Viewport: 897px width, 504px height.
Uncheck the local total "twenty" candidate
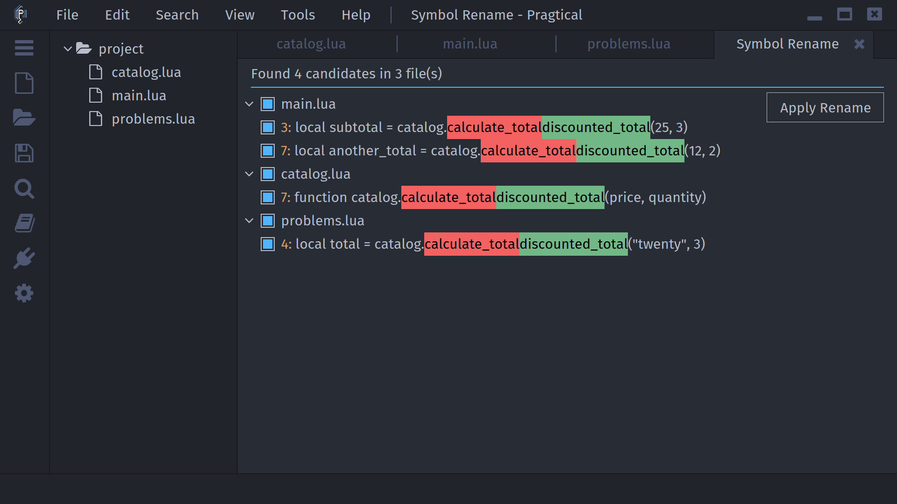268,244
